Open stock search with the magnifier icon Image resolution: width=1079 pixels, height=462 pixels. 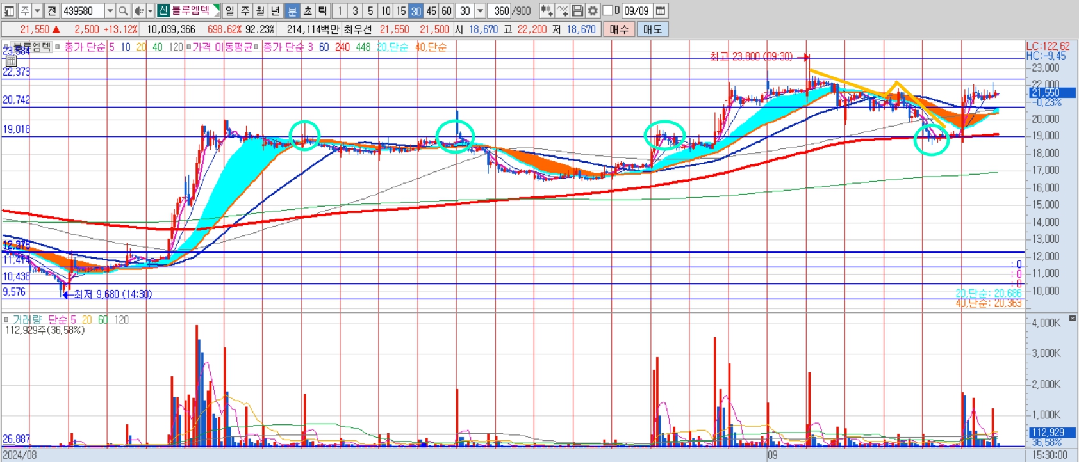pyautogui.click(x=124, y=11)
